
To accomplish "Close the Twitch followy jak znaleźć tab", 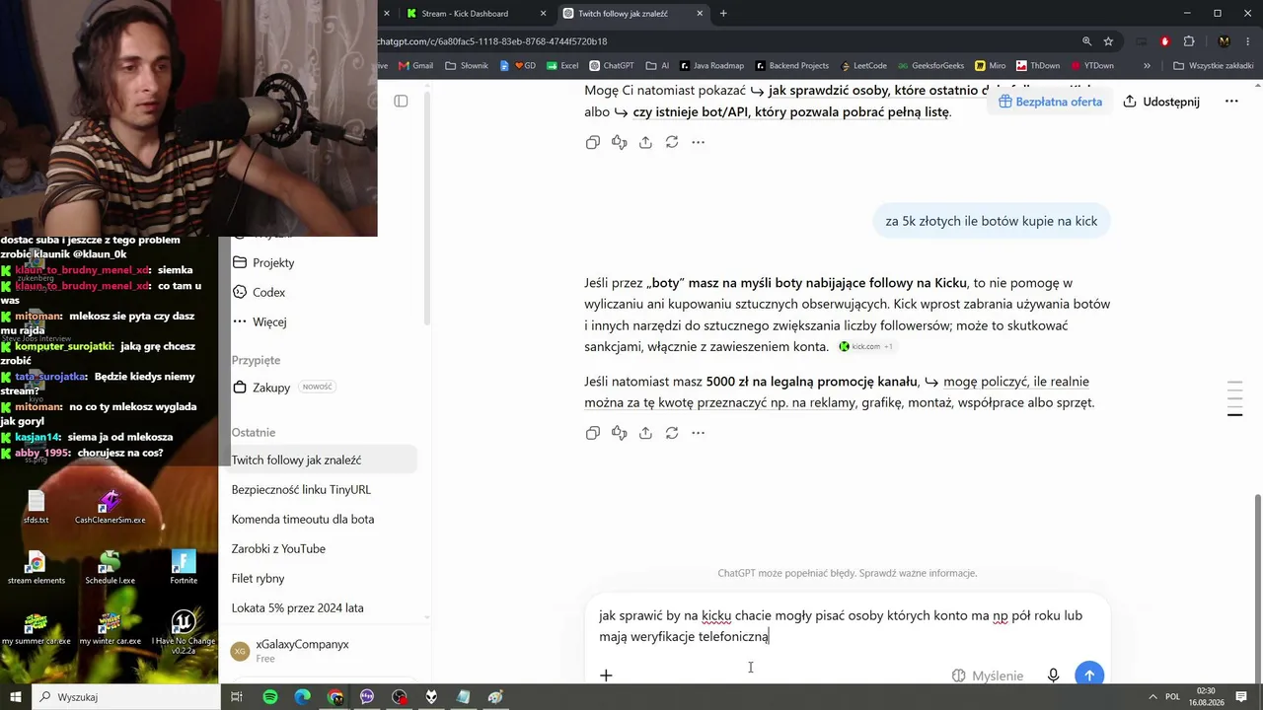I will pyautogui.click(x=701, y=14).
